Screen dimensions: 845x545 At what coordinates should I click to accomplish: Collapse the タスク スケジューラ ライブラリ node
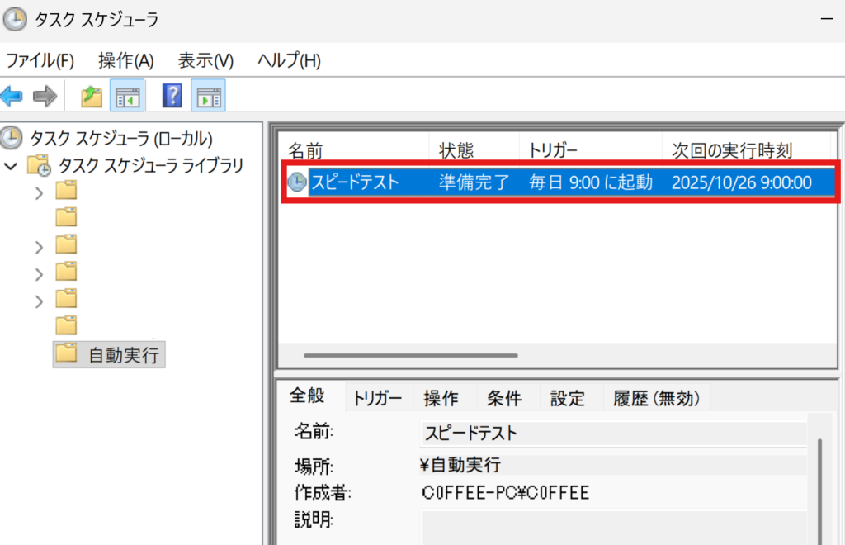point(12,166)
